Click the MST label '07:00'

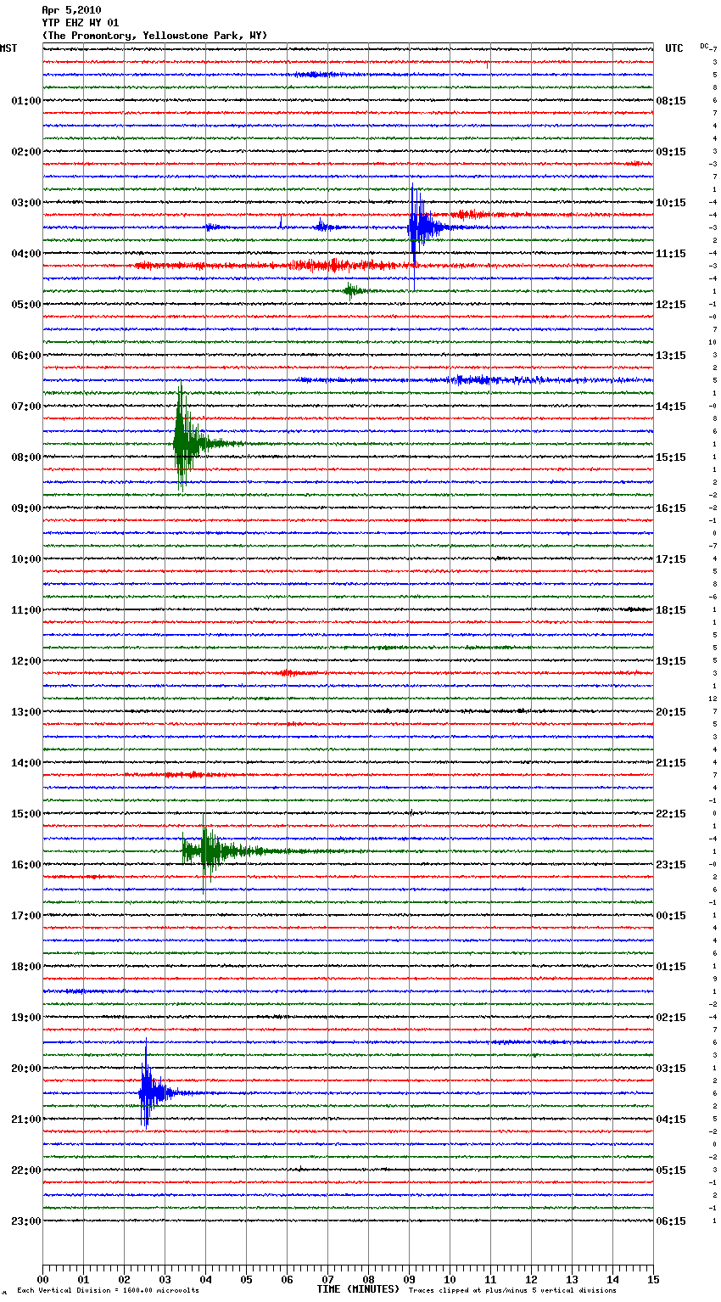coord(25,407)
